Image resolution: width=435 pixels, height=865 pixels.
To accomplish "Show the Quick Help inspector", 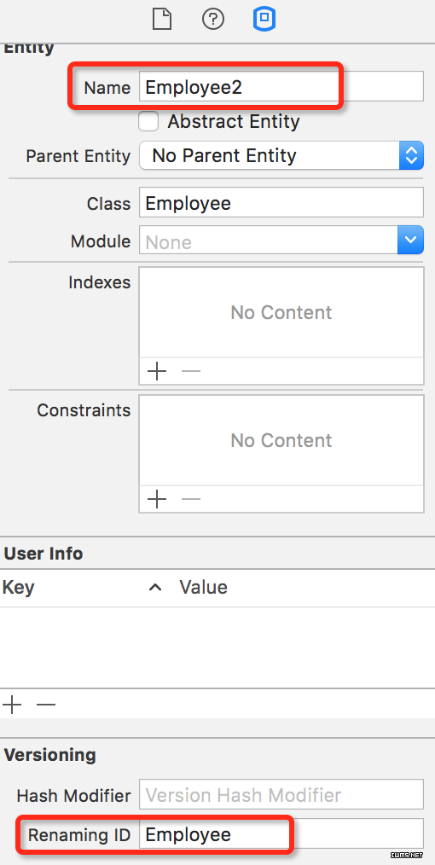I will click(x=213, y=20).
